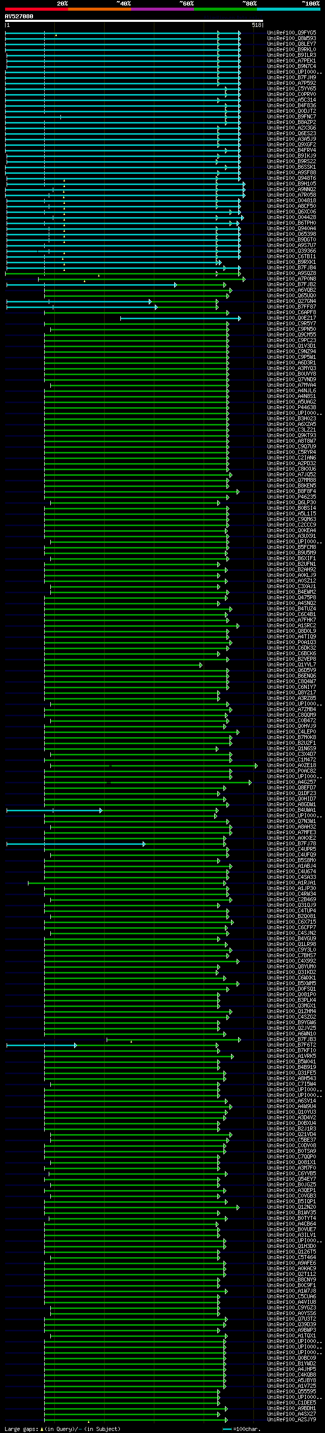Select hit label UniRef100_Q31FE5
Viewport: 325px width, 1433px height.
tap(291, 1074)
